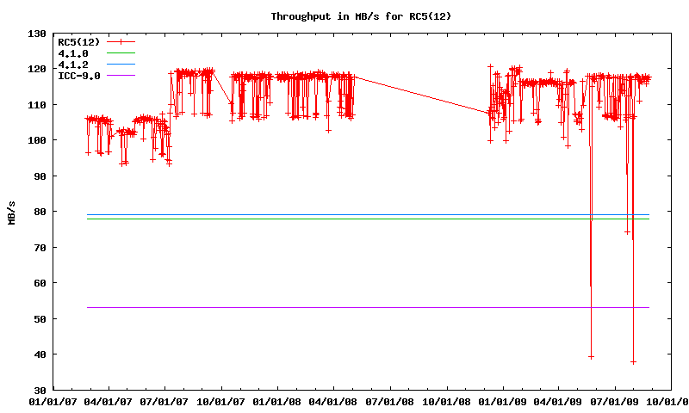Click the 130 tick on the y-axis
This screenshot has width=689, height=413.
point(37,34)
